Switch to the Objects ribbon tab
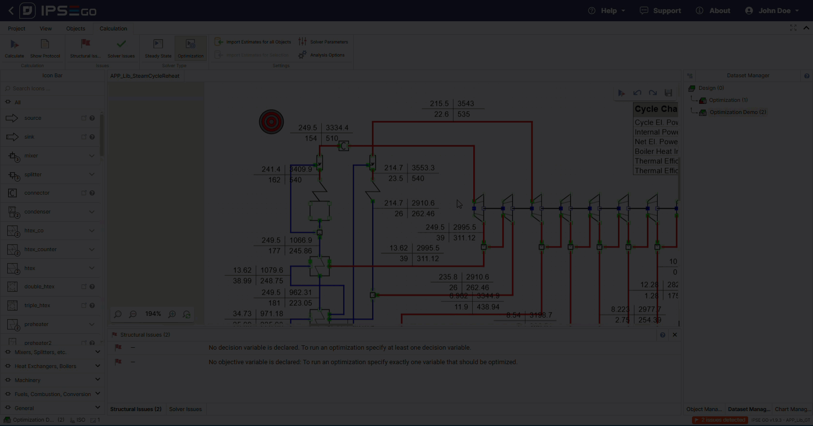 [x=75, y=28]
